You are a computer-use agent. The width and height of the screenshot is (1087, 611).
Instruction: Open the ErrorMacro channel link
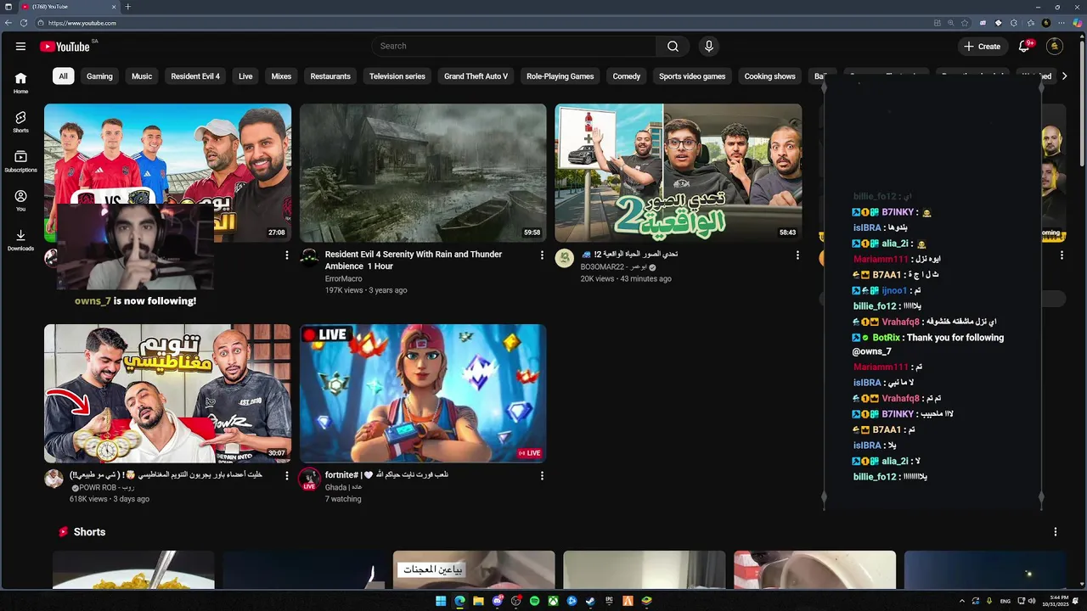[344, 278]
